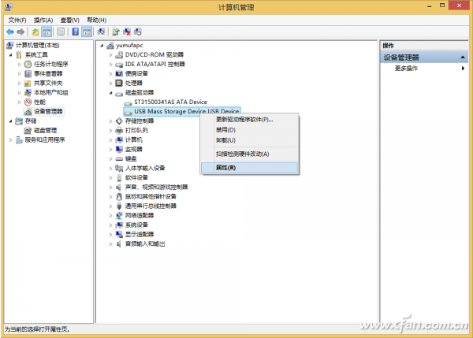
Task: Click the Up one level toolbar icon
Action: point(35,32)
